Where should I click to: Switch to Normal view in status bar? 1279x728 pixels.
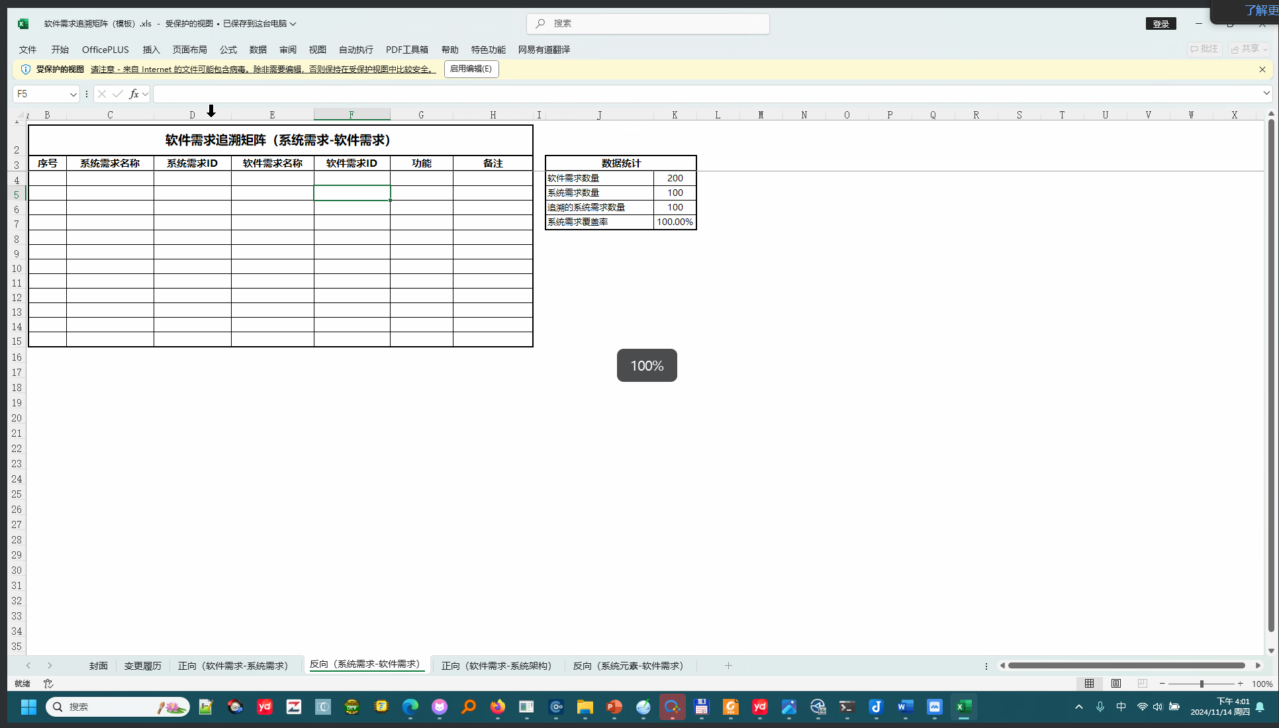coord(1089,684)
